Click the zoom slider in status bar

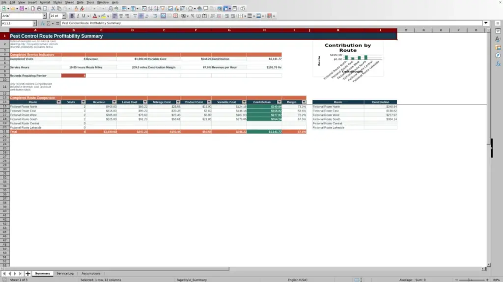click(472, 280)
